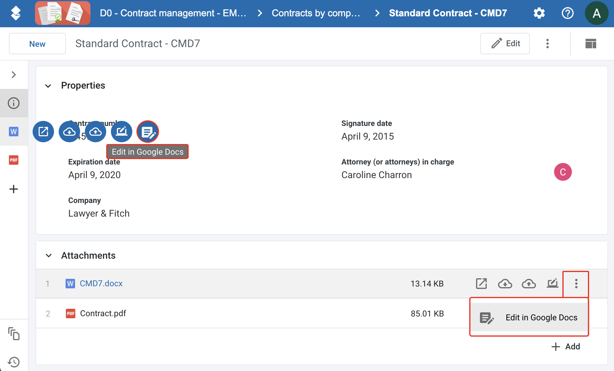Expand the left sidebar chevron
This screenshot has height=371, width=614.
[14, 75]
